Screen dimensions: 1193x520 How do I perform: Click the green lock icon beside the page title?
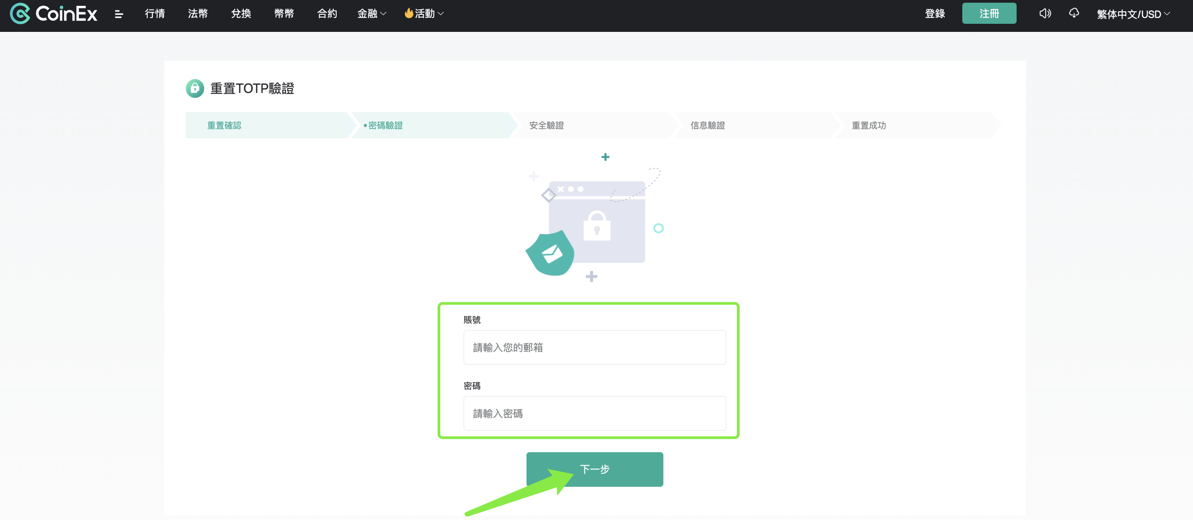coord(195,88)
